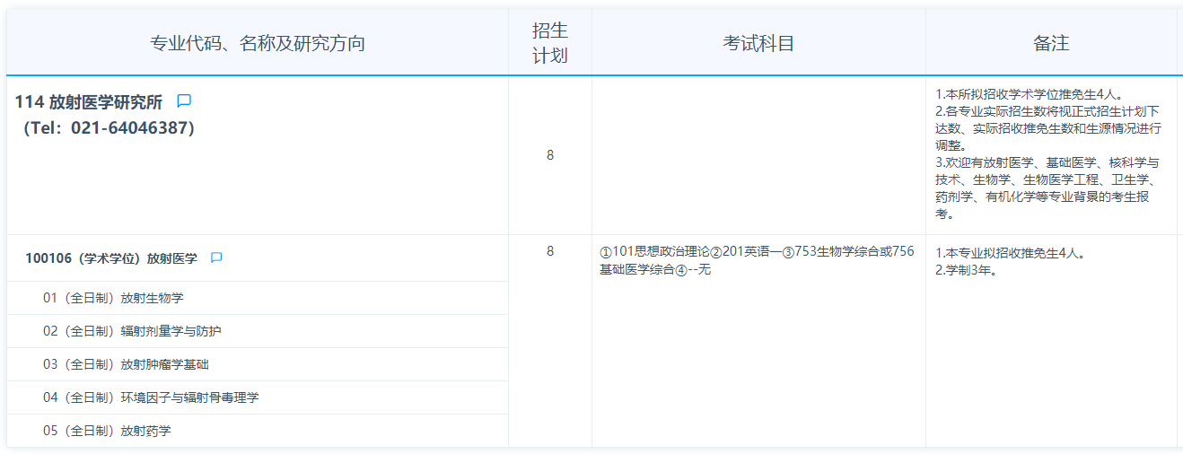The width and height of the screenshot is (1183, 454).
Task: Click enrollment number 8 in 100106 row
Action: 550,251
